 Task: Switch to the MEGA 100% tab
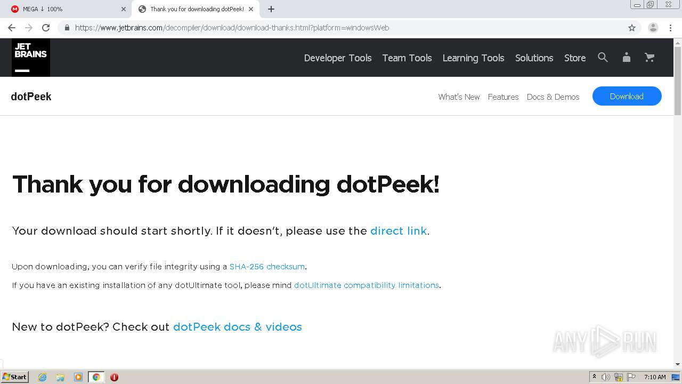pyautogui.click(x=66, y=9)
